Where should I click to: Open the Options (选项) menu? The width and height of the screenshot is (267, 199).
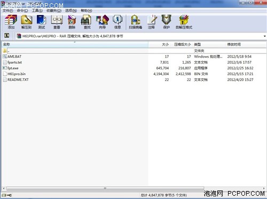[71, 11]
